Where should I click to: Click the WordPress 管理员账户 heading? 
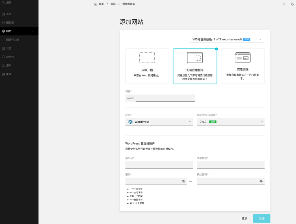(x=140, y=144)
